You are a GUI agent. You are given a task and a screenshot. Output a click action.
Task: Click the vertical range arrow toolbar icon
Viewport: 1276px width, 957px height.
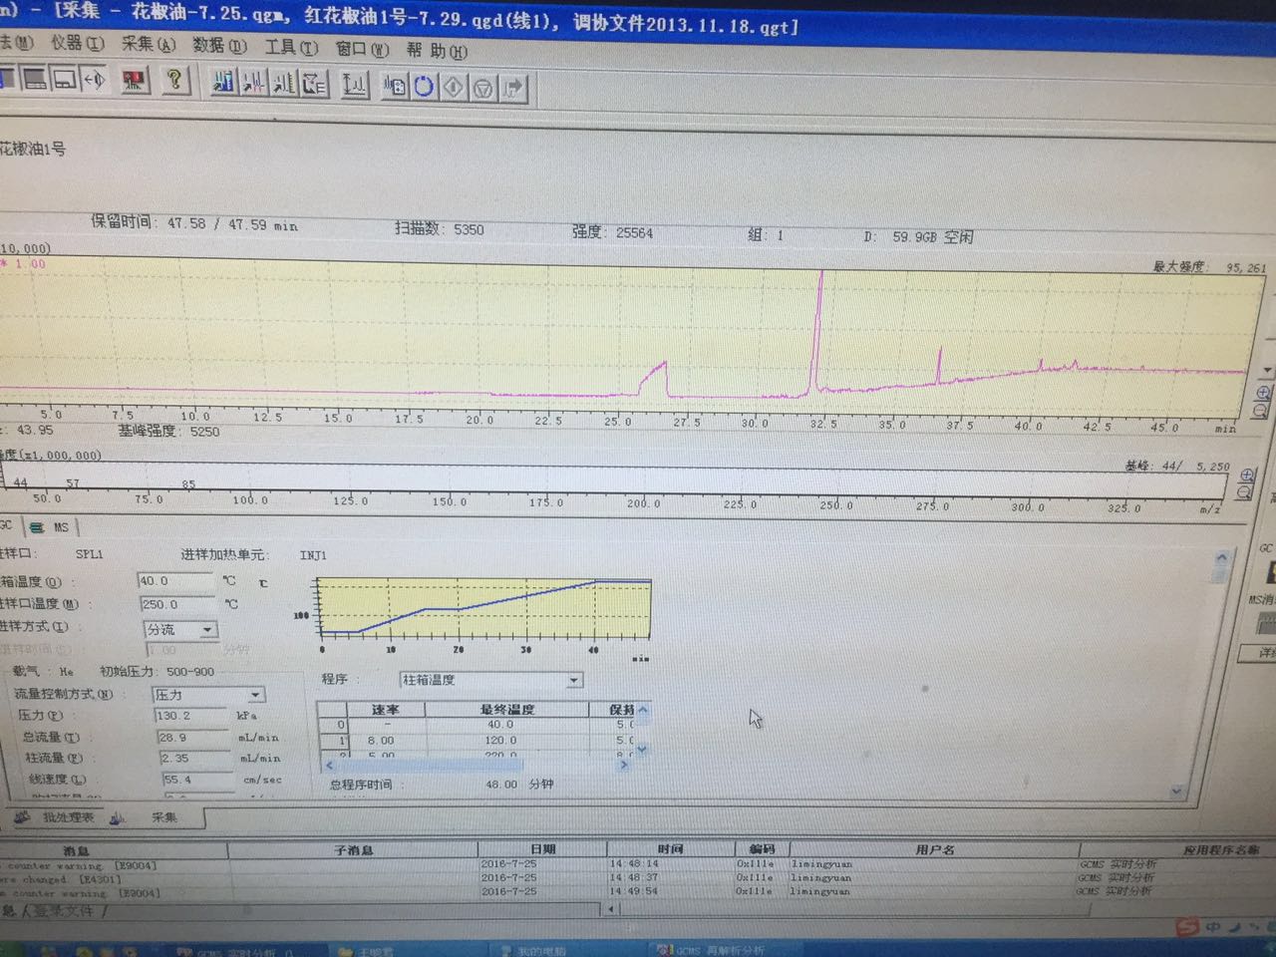354,86
